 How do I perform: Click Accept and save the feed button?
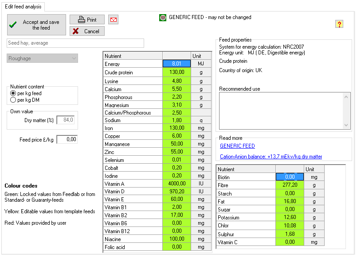pos(36,25)
